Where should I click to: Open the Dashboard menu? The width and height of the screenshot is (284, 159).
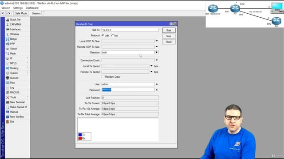32,8
